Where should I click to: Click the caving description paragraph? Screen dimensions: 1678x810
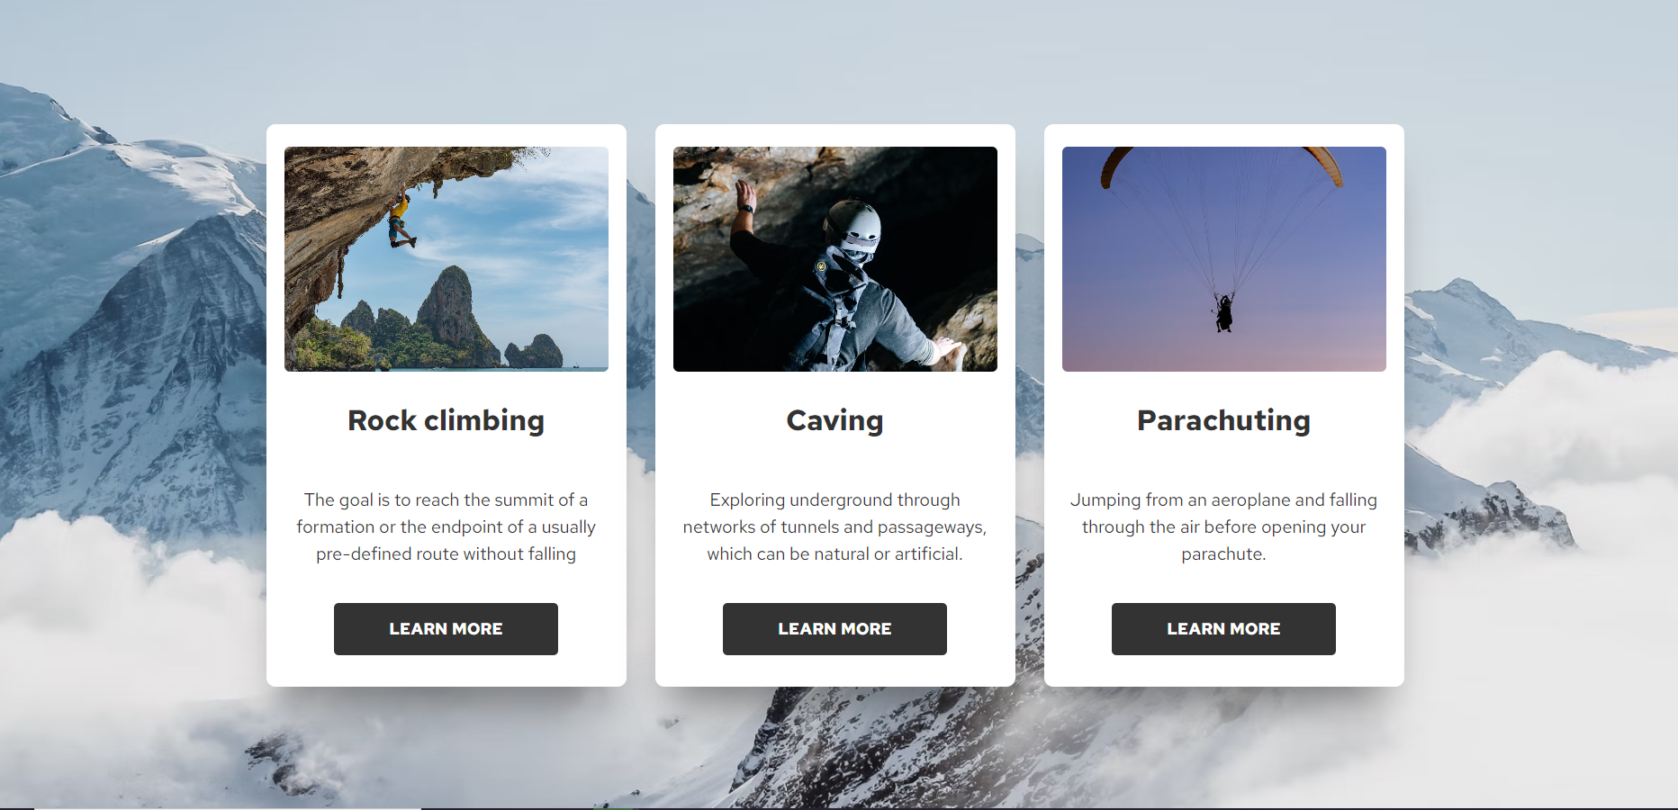click(x=835, y=526)
